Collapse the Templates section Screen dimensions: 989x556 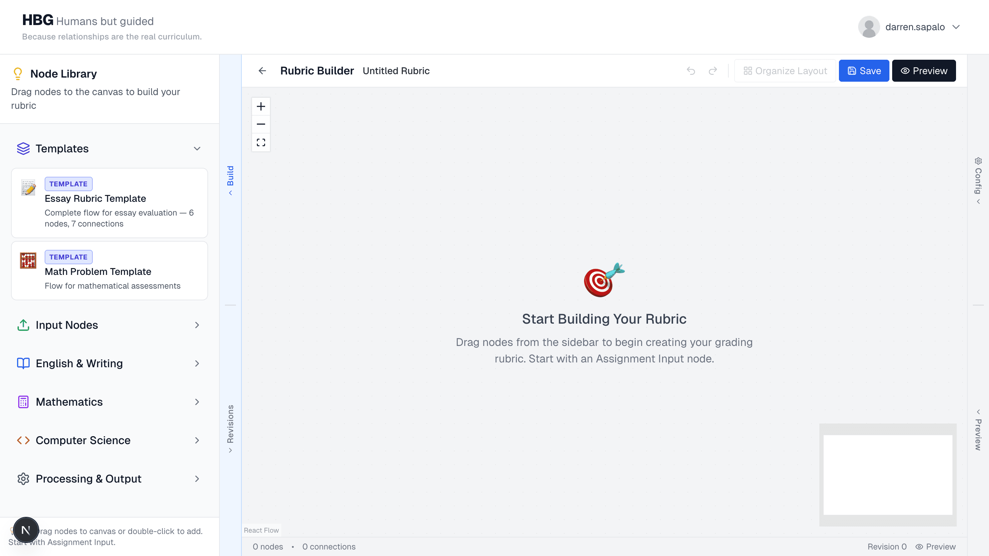[197, 149]
